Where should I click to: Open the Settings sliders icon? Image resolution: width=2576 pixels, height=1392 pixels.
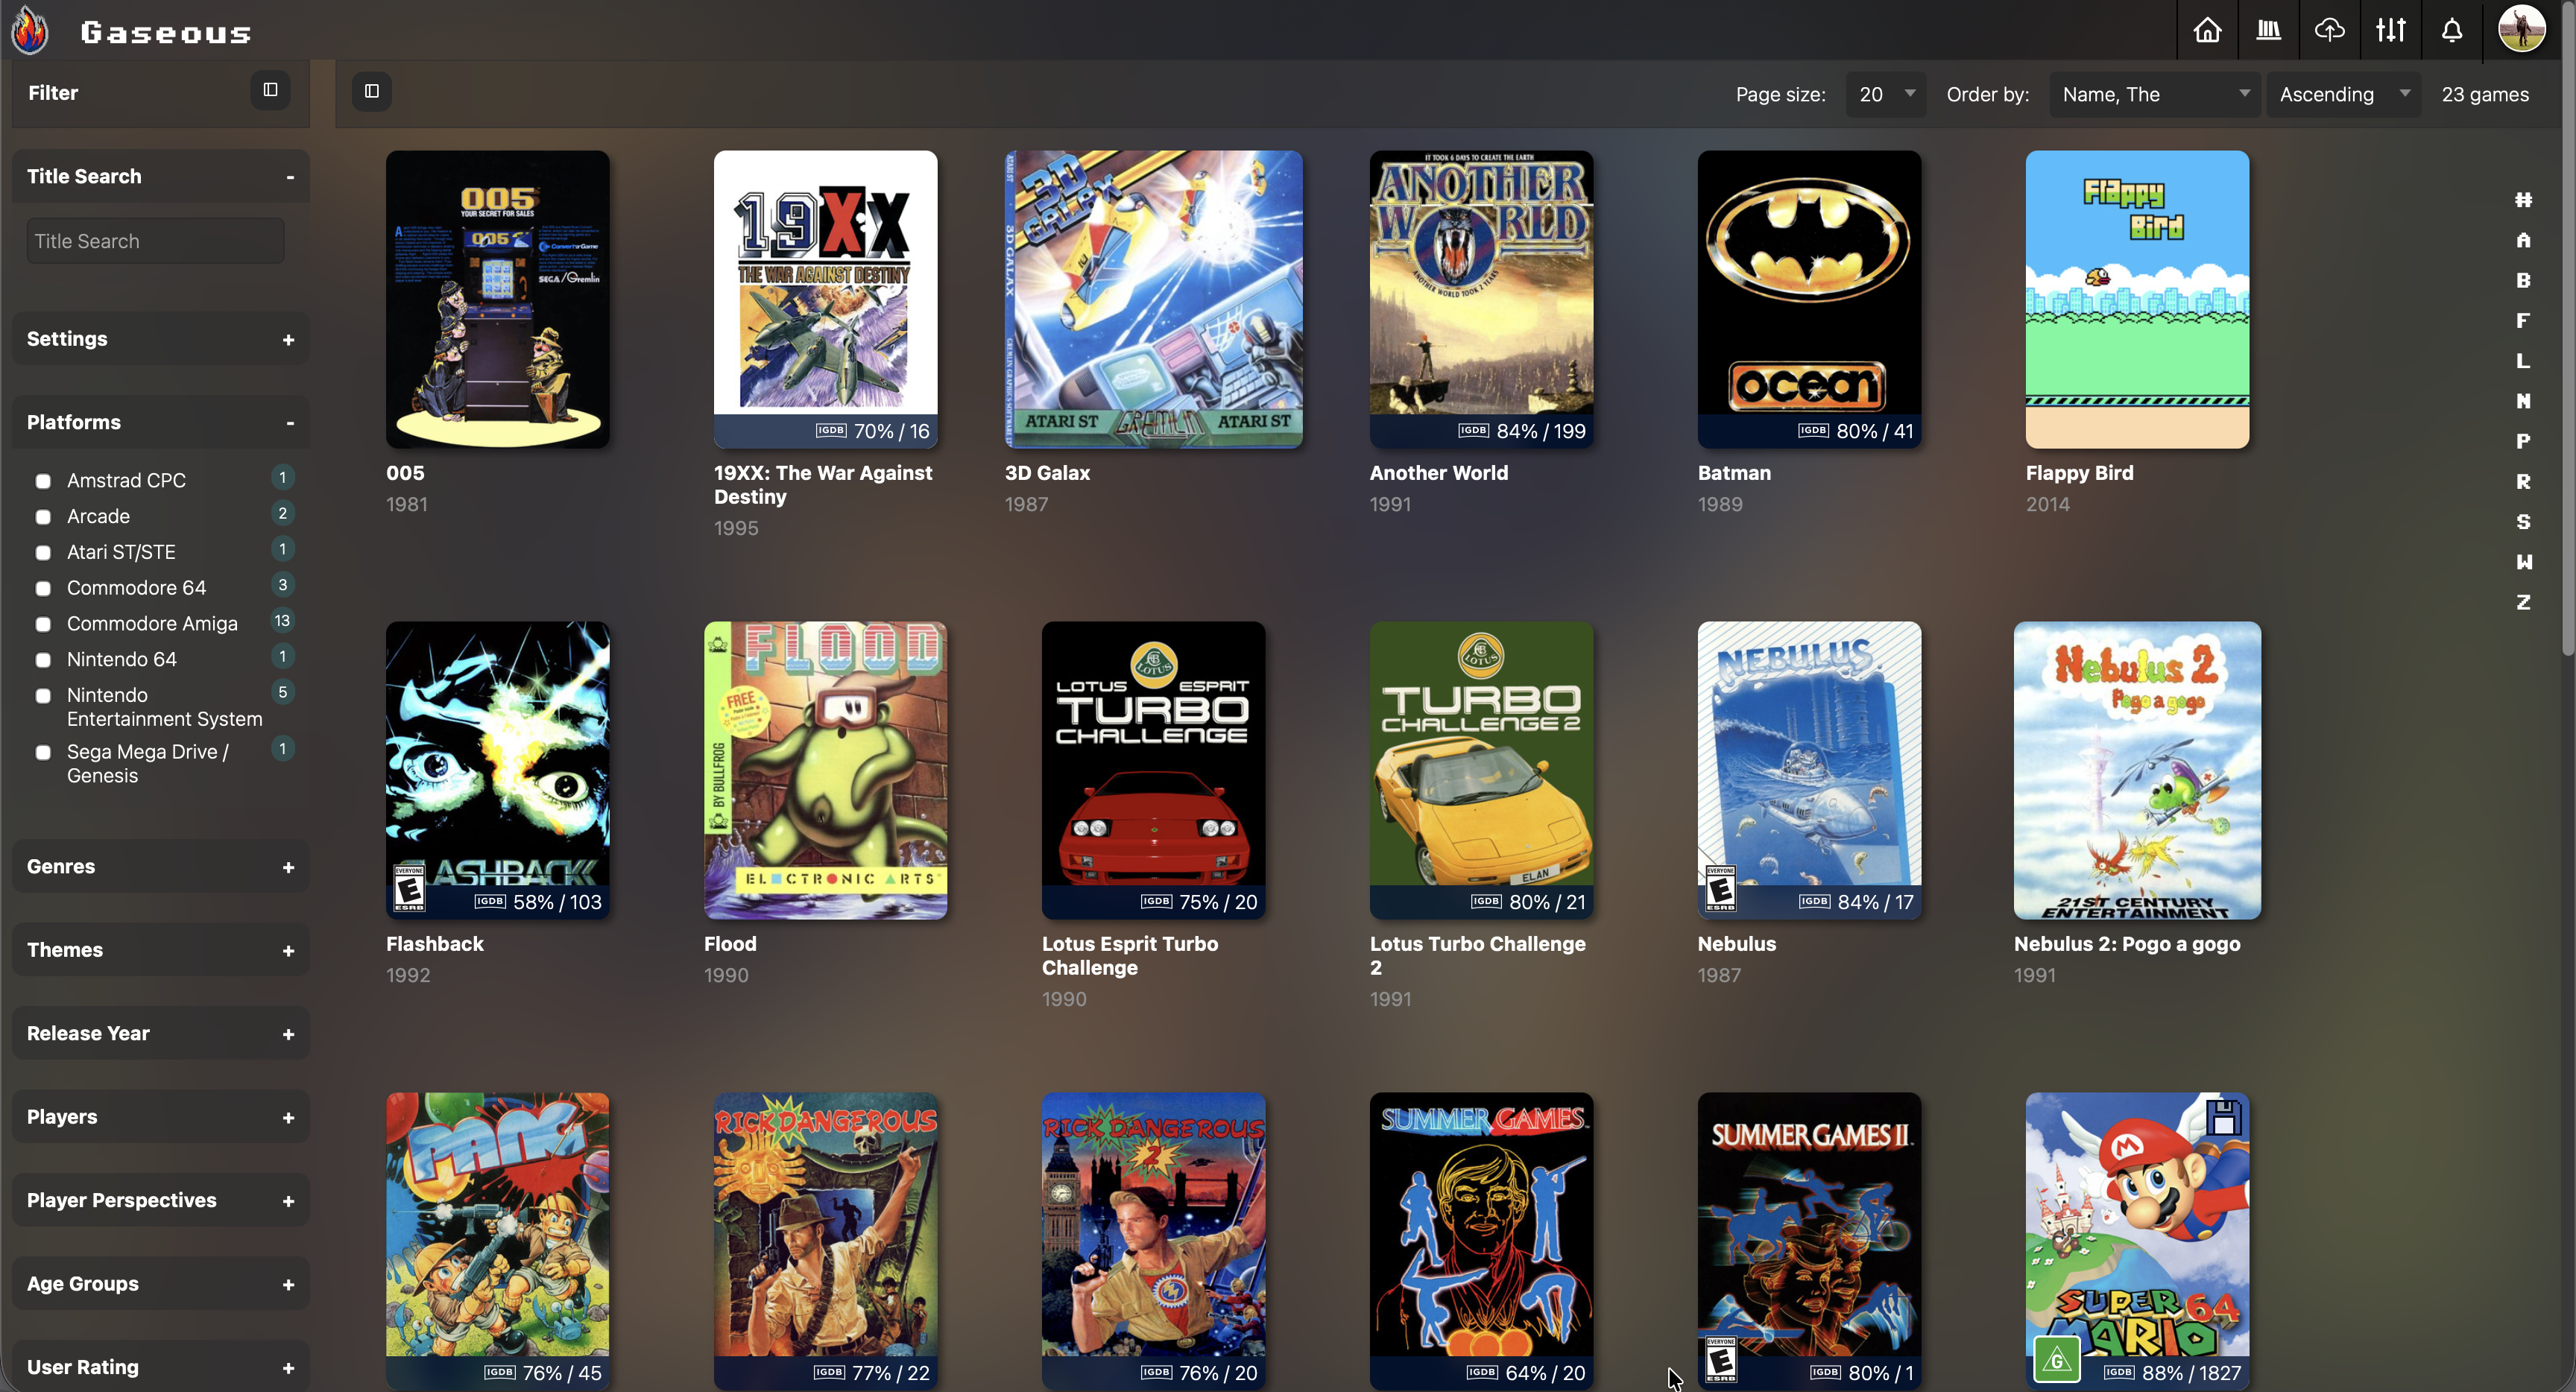(2390, 30)
